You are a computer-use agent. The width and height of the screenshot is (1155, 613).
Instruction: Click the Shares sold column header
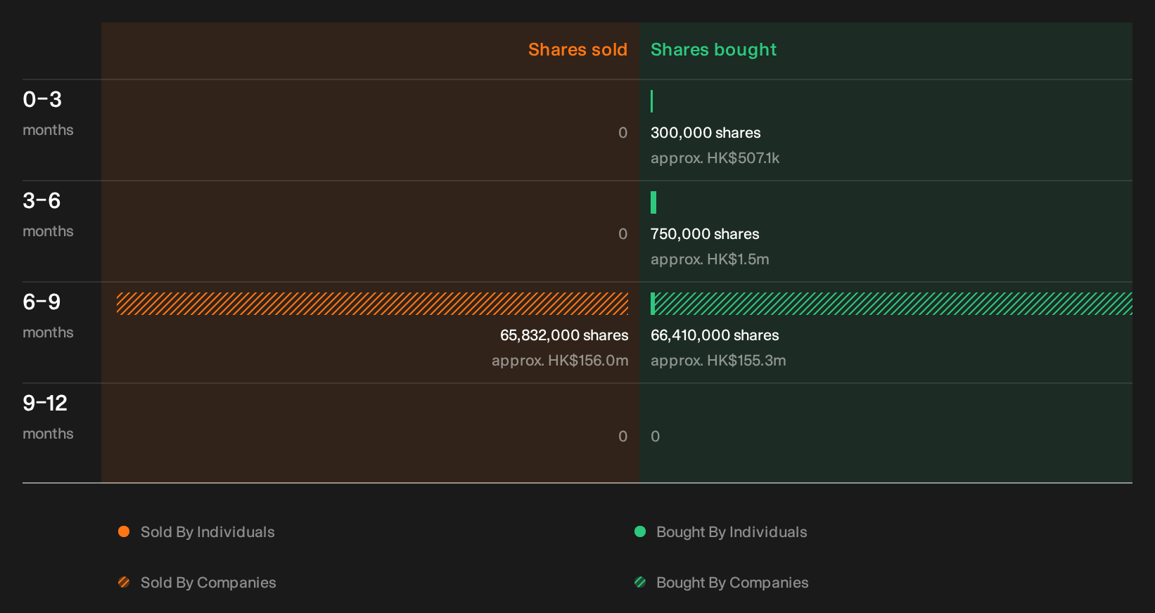pyautogui.click(x=577, y=50)
